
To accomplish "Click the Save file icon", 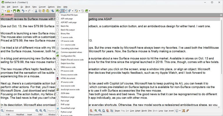I will pyautogui.click(x=15, y=11).
